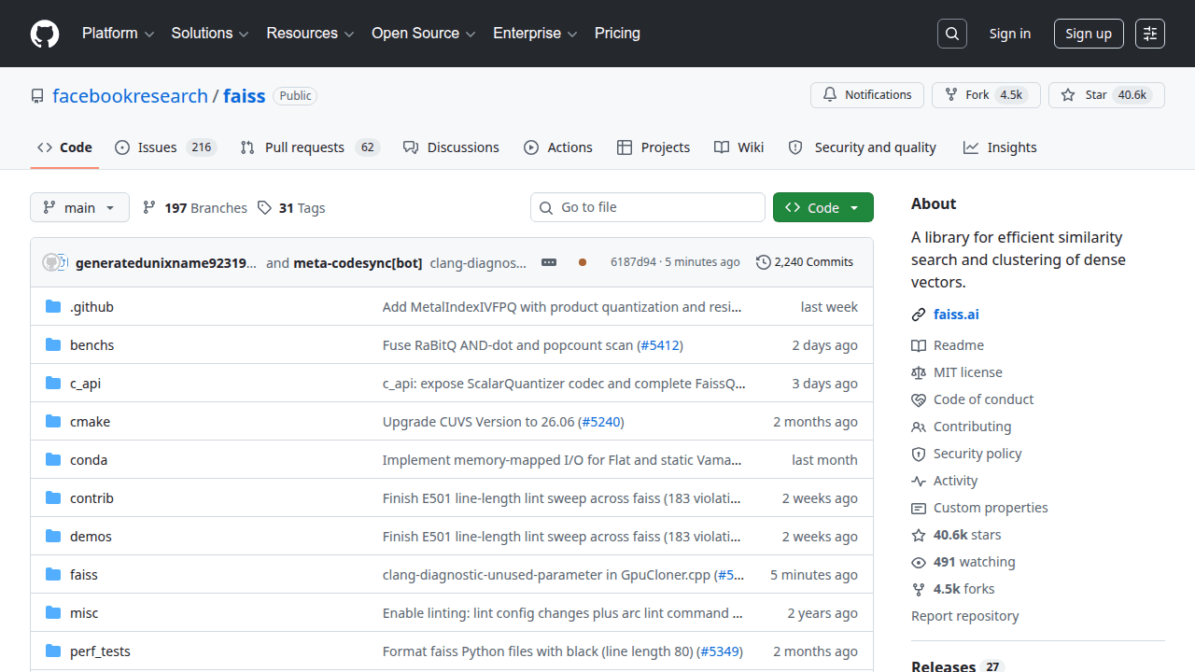
Task: Click the author avatar of latest commit
Action: (x=52, y=262)
